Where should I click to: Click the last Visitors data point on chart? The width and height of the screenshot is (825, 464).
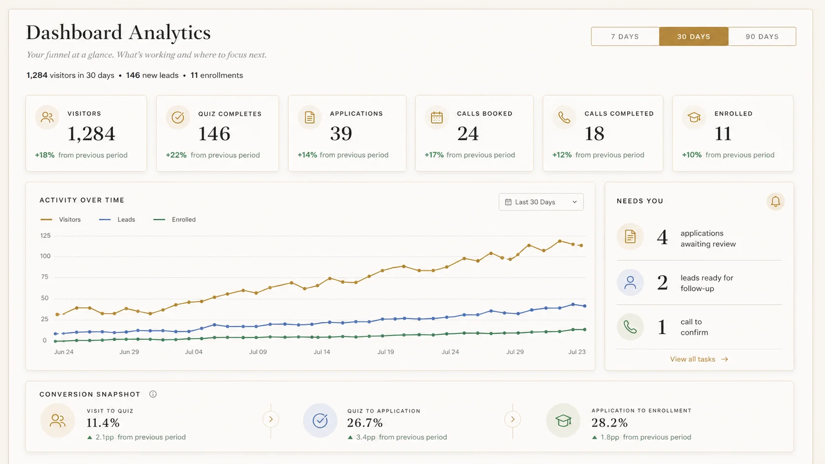[x=582, y=246]
